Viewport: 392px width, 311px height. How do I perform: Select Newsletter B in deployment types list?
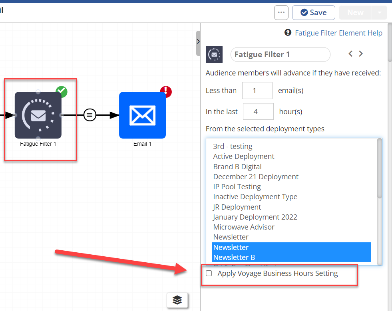tap(234, 258)
